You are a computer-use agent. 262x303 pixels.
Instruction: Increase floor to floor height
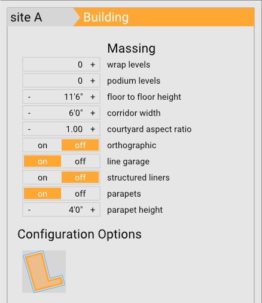point(93,97)
